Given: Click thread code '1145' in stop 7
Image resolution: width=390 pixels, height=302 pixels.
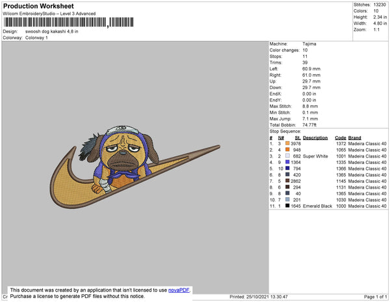Looking at the screenshot, I should click(x=341, y=181).
